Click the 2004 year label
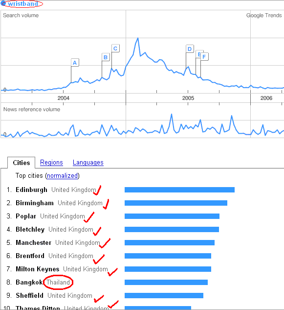 (x=64, y=98)
